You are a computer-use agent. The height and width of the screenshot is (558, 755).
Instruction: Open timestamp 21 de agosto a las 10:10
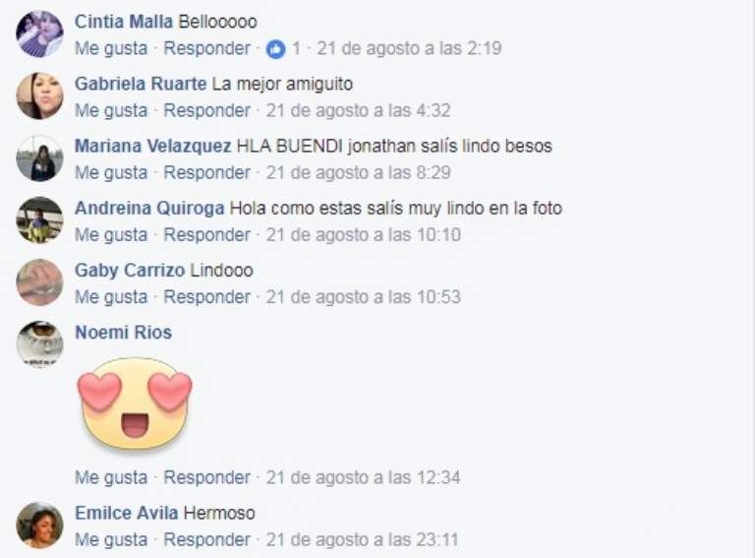(364, 234)
